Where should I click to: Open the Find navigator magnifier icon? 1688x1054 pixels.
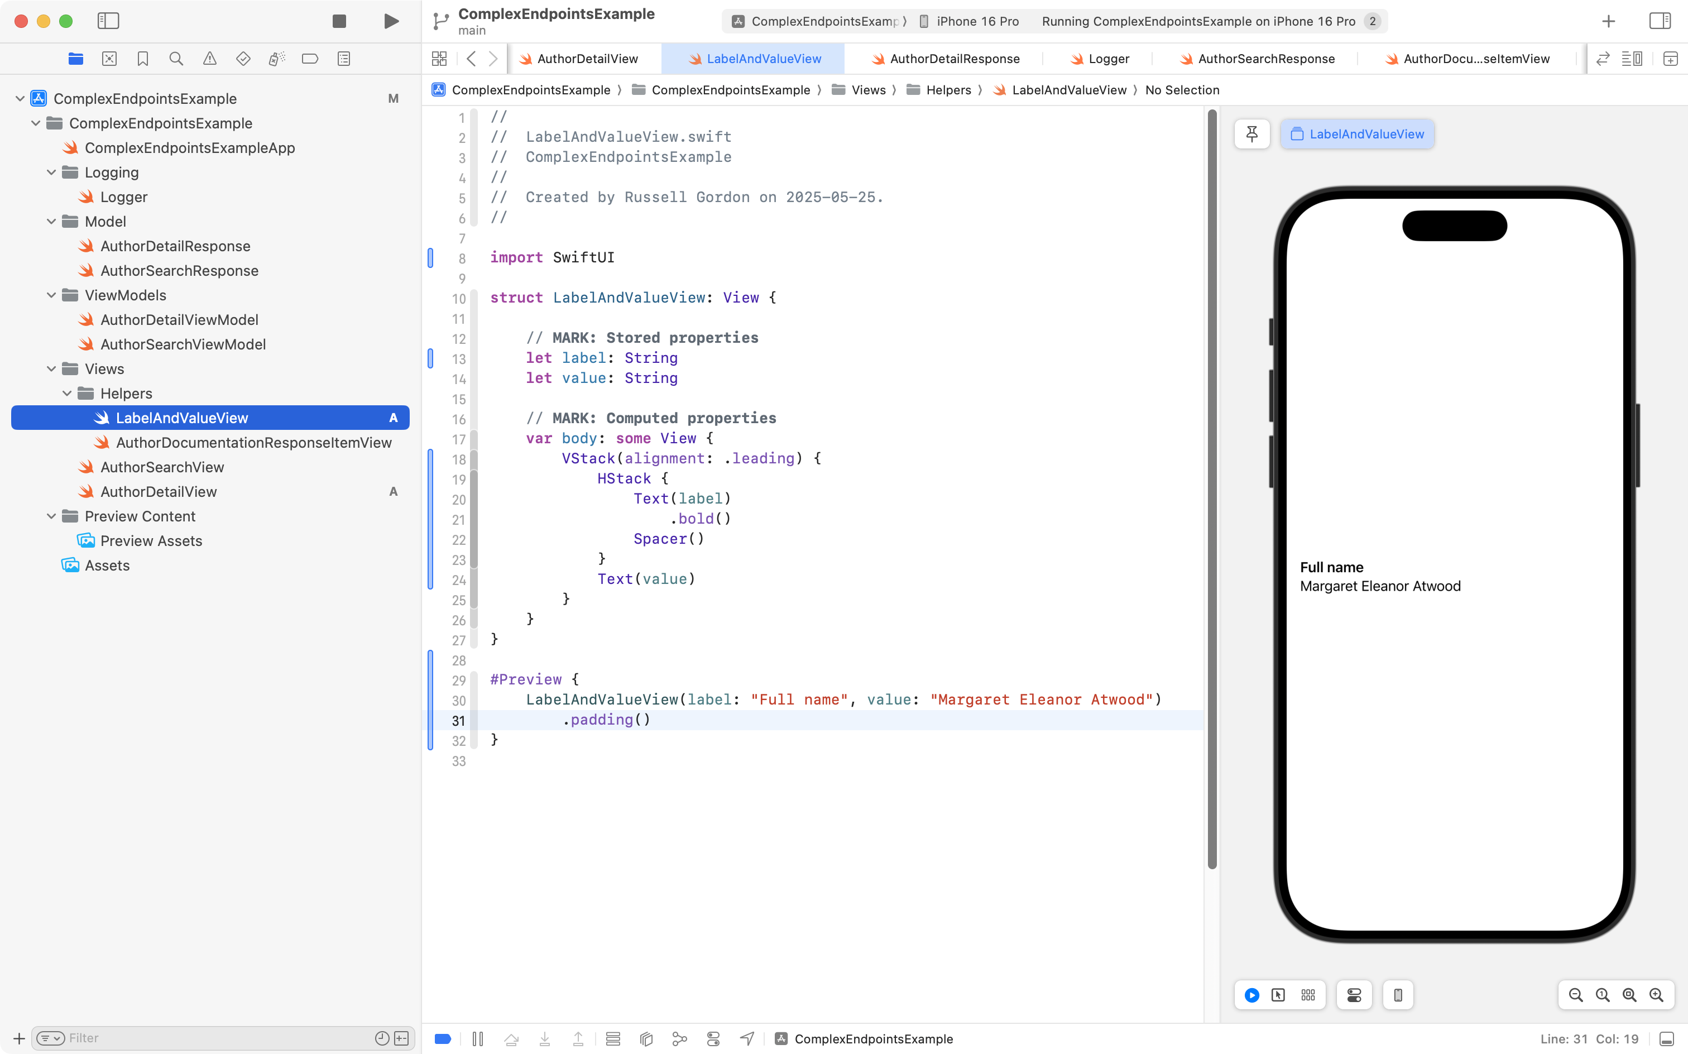pos(176,59)
